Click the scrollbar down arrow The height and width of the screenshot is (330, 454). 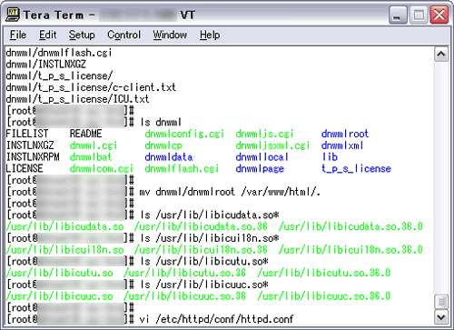coord(441,317)
